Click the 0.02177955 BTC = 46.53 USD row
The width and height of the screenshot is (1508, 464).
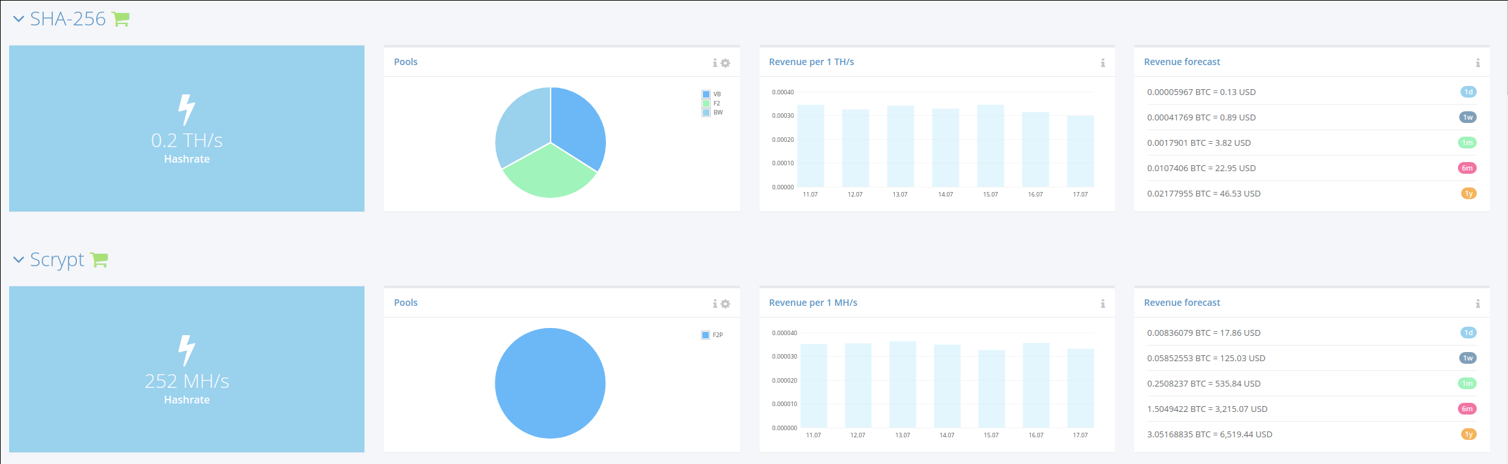[1311, 193]
